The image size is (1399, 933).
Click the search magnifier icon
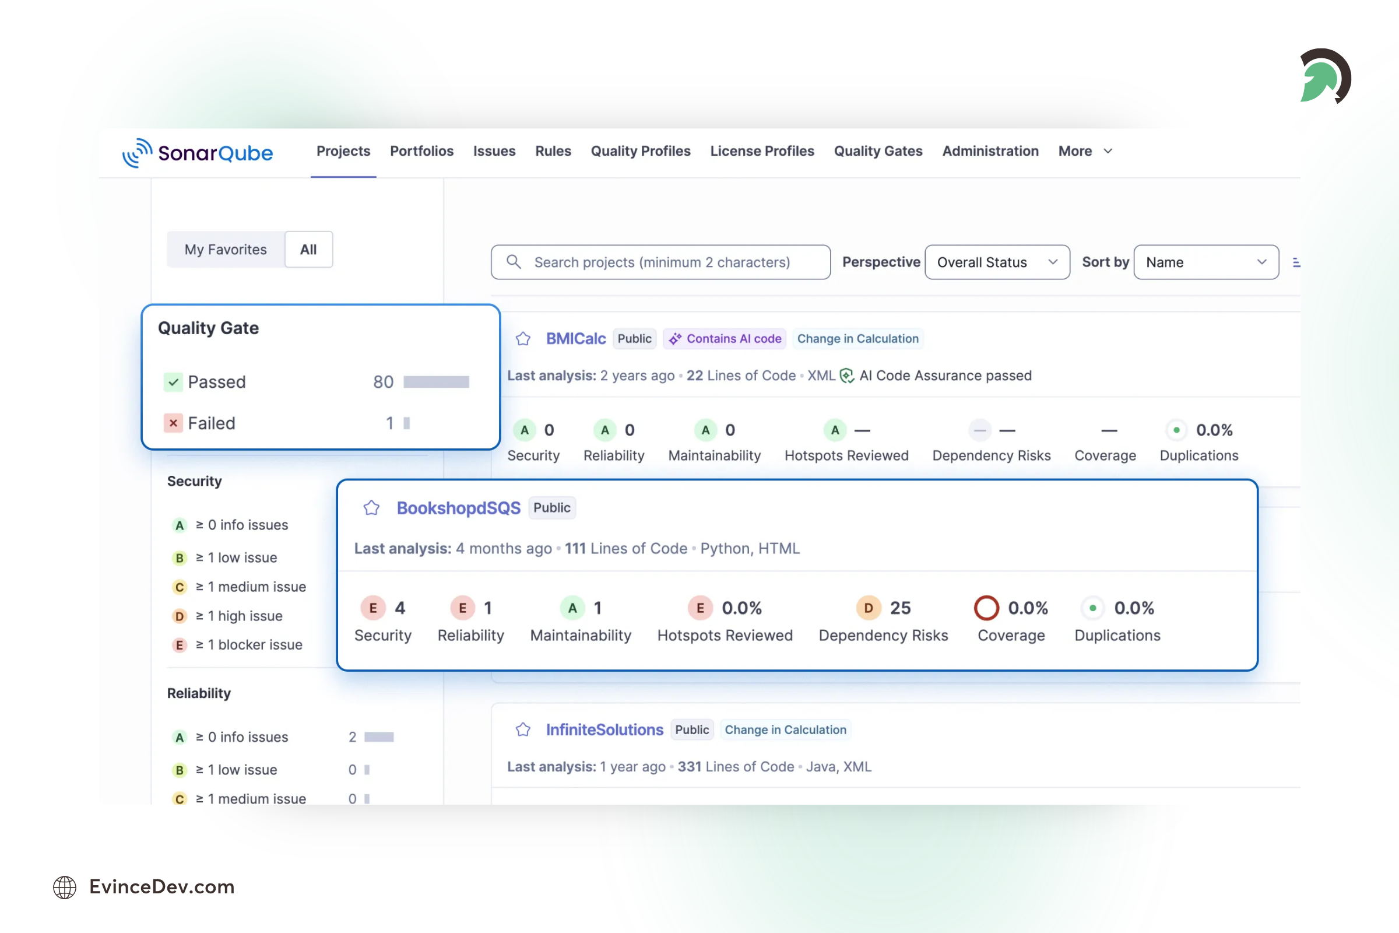click(x=514, y=262)
